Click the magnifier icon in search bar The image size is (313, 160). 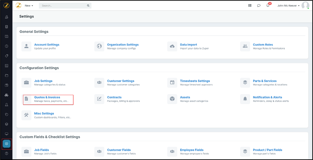(88, 6)
